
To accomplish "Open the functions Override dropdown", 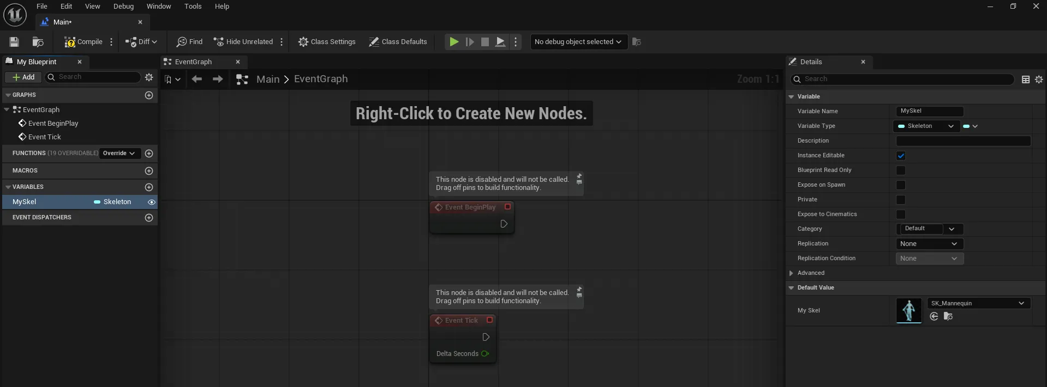I will coord(119,153).
